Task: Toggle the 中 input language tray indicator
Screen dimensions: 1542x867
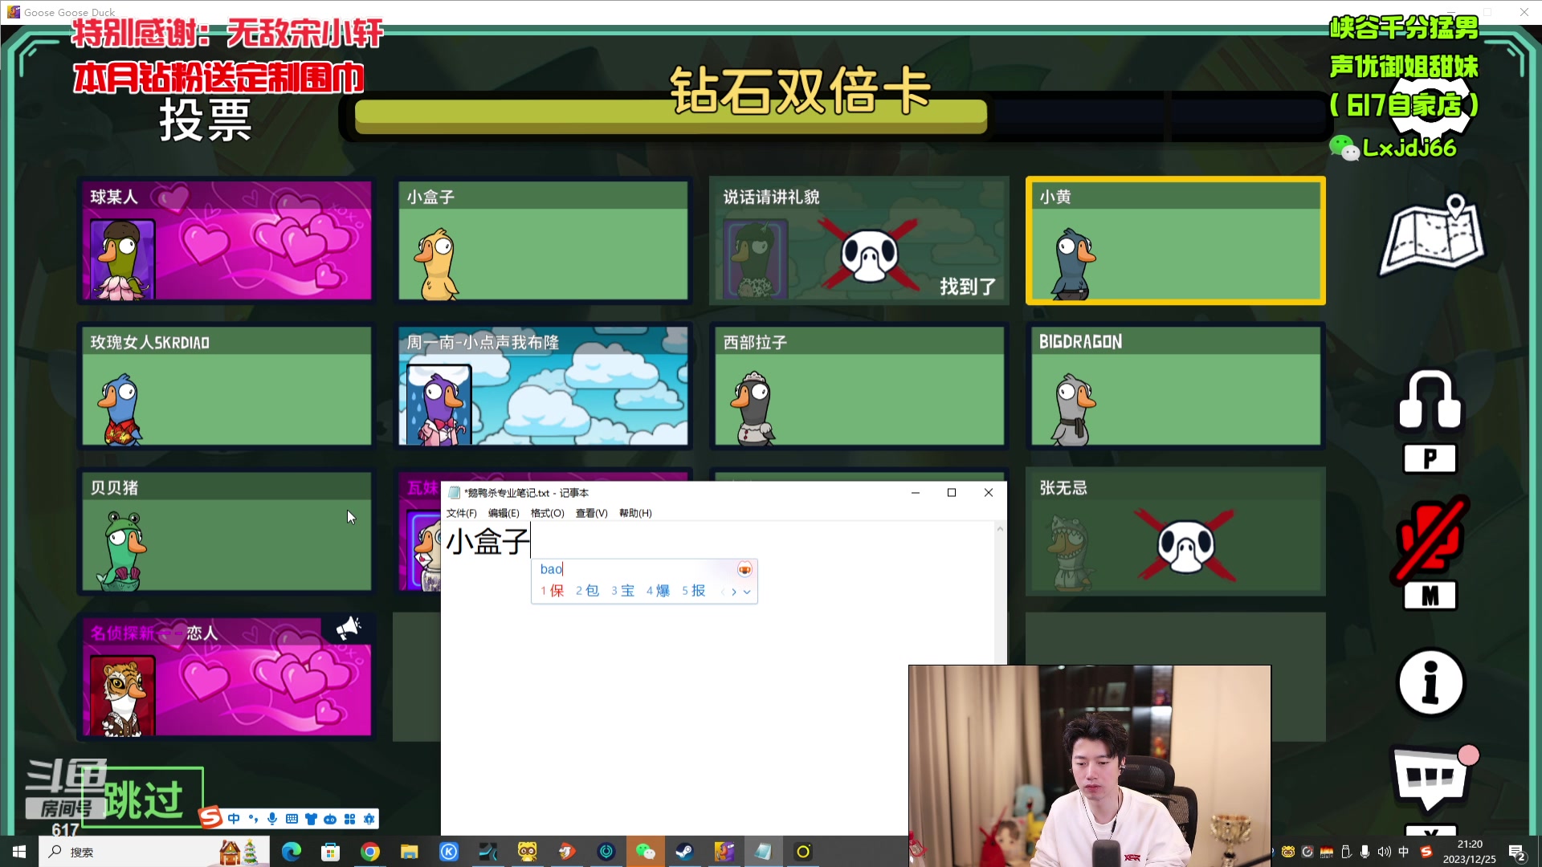Action: [1404, 852]
